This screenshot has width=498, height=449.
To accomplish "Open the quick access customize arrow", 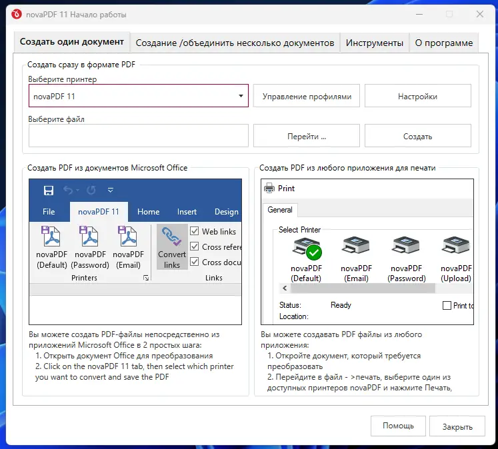I will point(110,190).
